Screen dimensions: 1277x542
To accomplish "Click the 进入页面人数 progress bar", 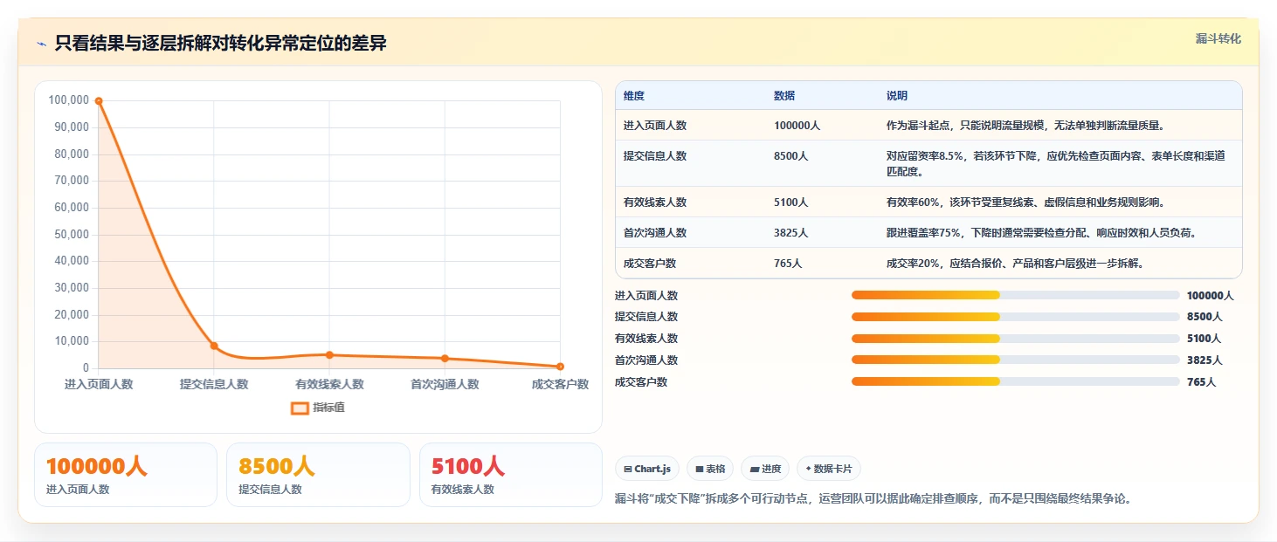I will pos(1016,295).
